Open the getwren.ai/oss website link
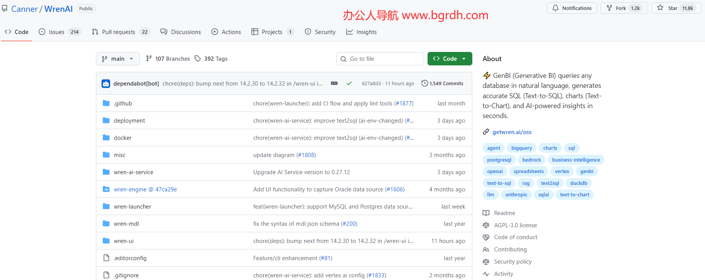The width and height of the screenshot is (705, 280). tap(512, 132)
